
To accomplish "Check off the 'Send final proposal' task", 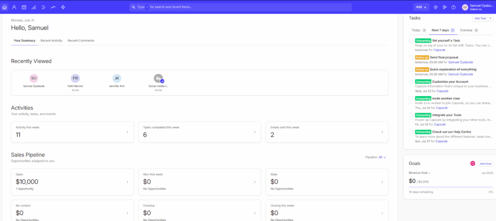I will pos(411,58).
